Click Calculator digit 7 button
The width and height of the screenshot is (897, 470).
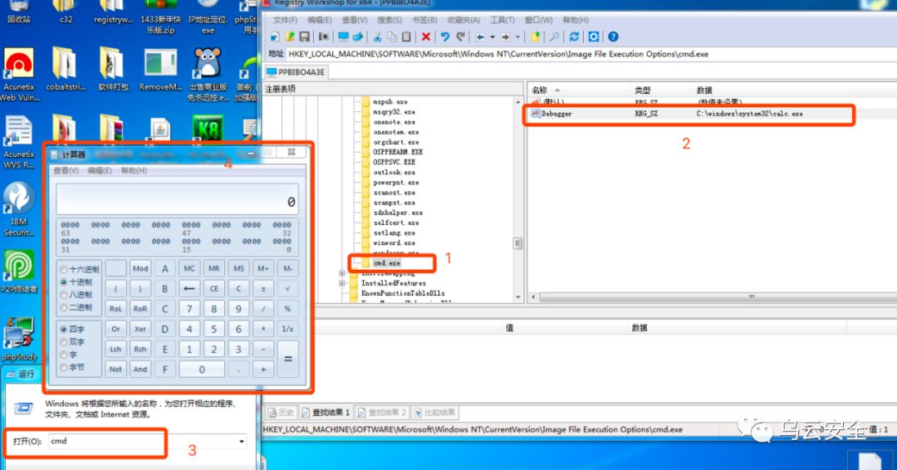[x=189, y=309]
